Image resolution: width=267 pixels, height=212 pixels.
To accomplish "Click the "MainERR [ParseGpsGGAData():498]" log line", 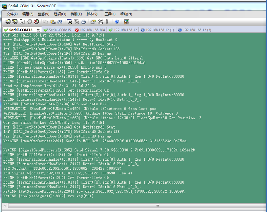I will click(56, 104).
